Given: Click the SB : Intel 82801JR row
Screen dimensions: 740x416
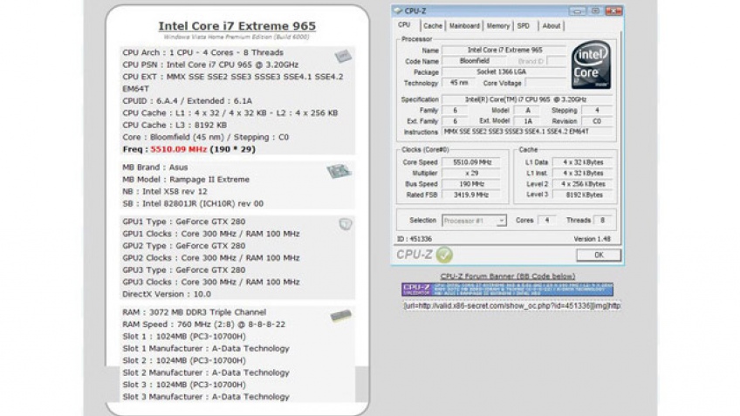Looking at the screenshot, I should coord(193,204).
